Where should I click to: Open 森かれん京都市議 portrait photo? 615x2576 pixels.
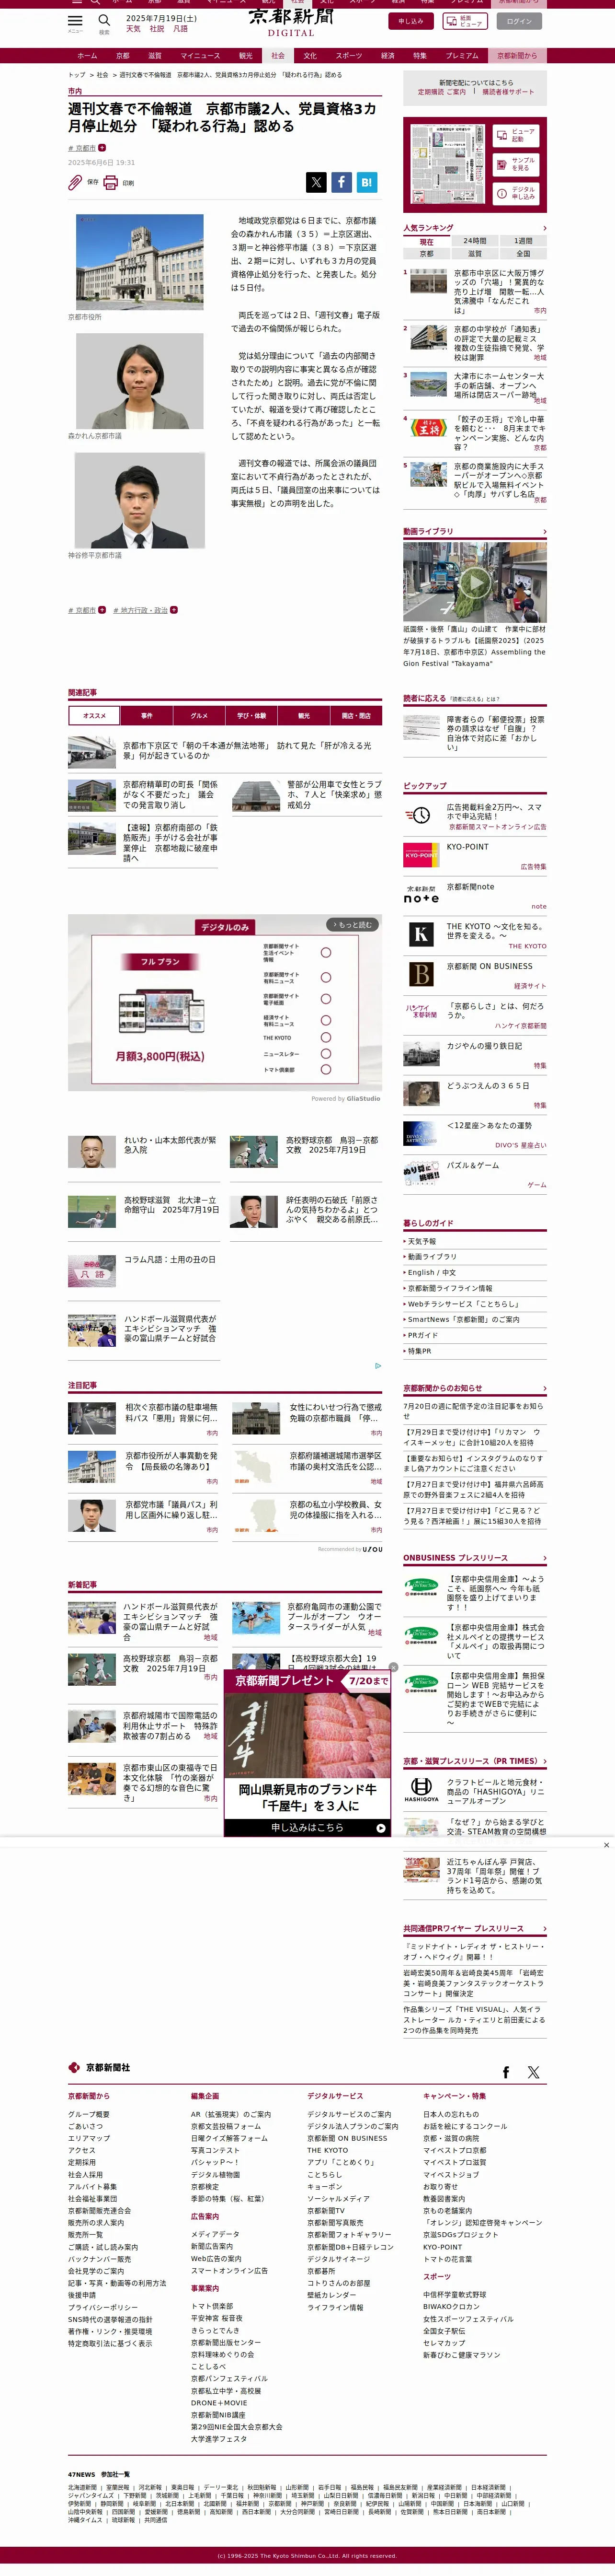point(140,381)
